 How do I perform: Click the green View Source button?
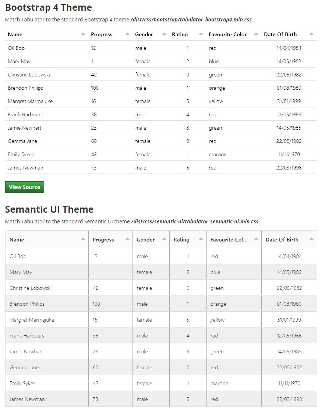25,187
